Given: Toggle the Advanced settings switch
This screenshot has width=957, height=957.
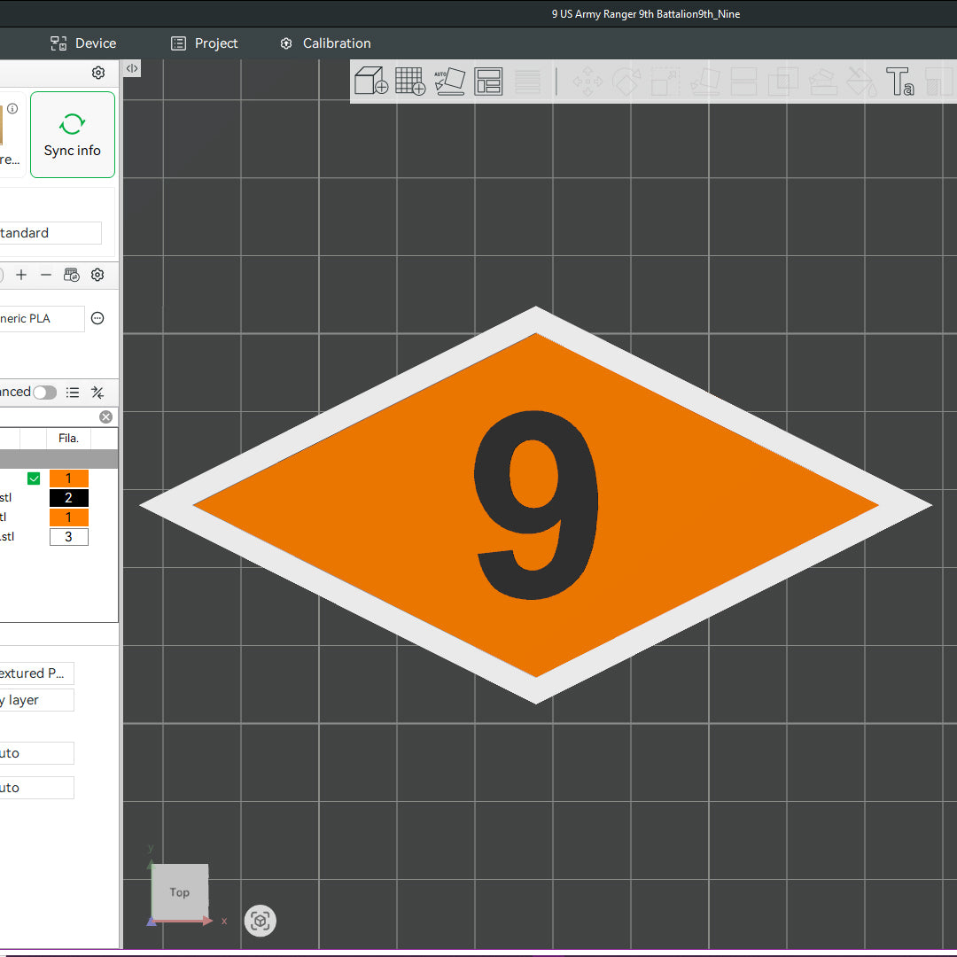Looking at the screenshot, I should 45,392.
